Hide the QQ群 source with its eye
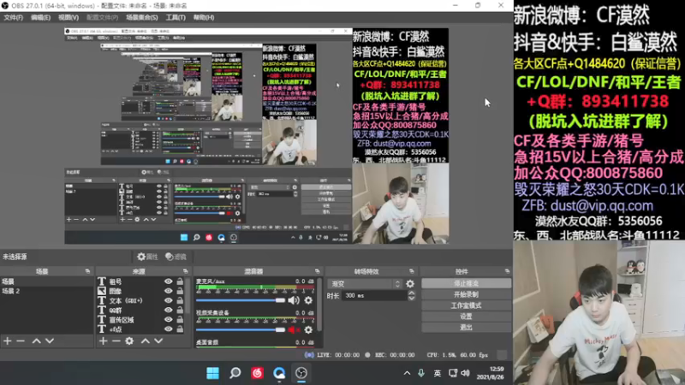 pyautogui.click(x=168, y=311)
